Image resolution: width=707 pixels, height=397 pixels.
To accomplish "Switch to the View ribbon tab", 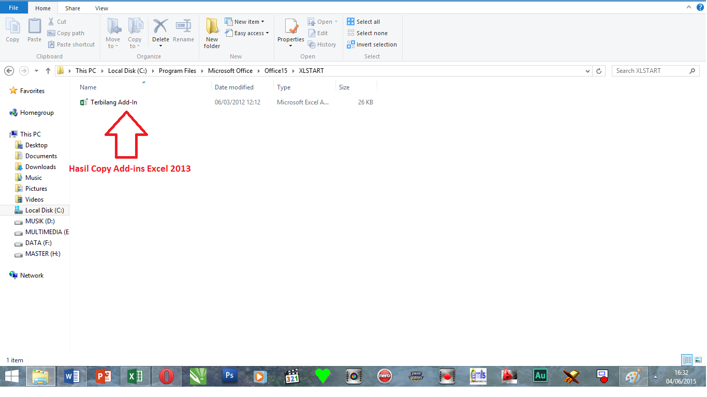I will click(x=101, y=8).
